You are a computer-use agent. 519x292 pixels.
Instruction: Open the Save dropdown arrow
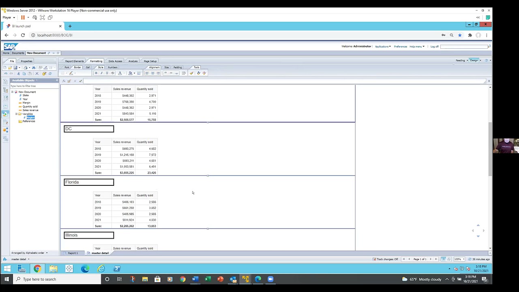19,68
